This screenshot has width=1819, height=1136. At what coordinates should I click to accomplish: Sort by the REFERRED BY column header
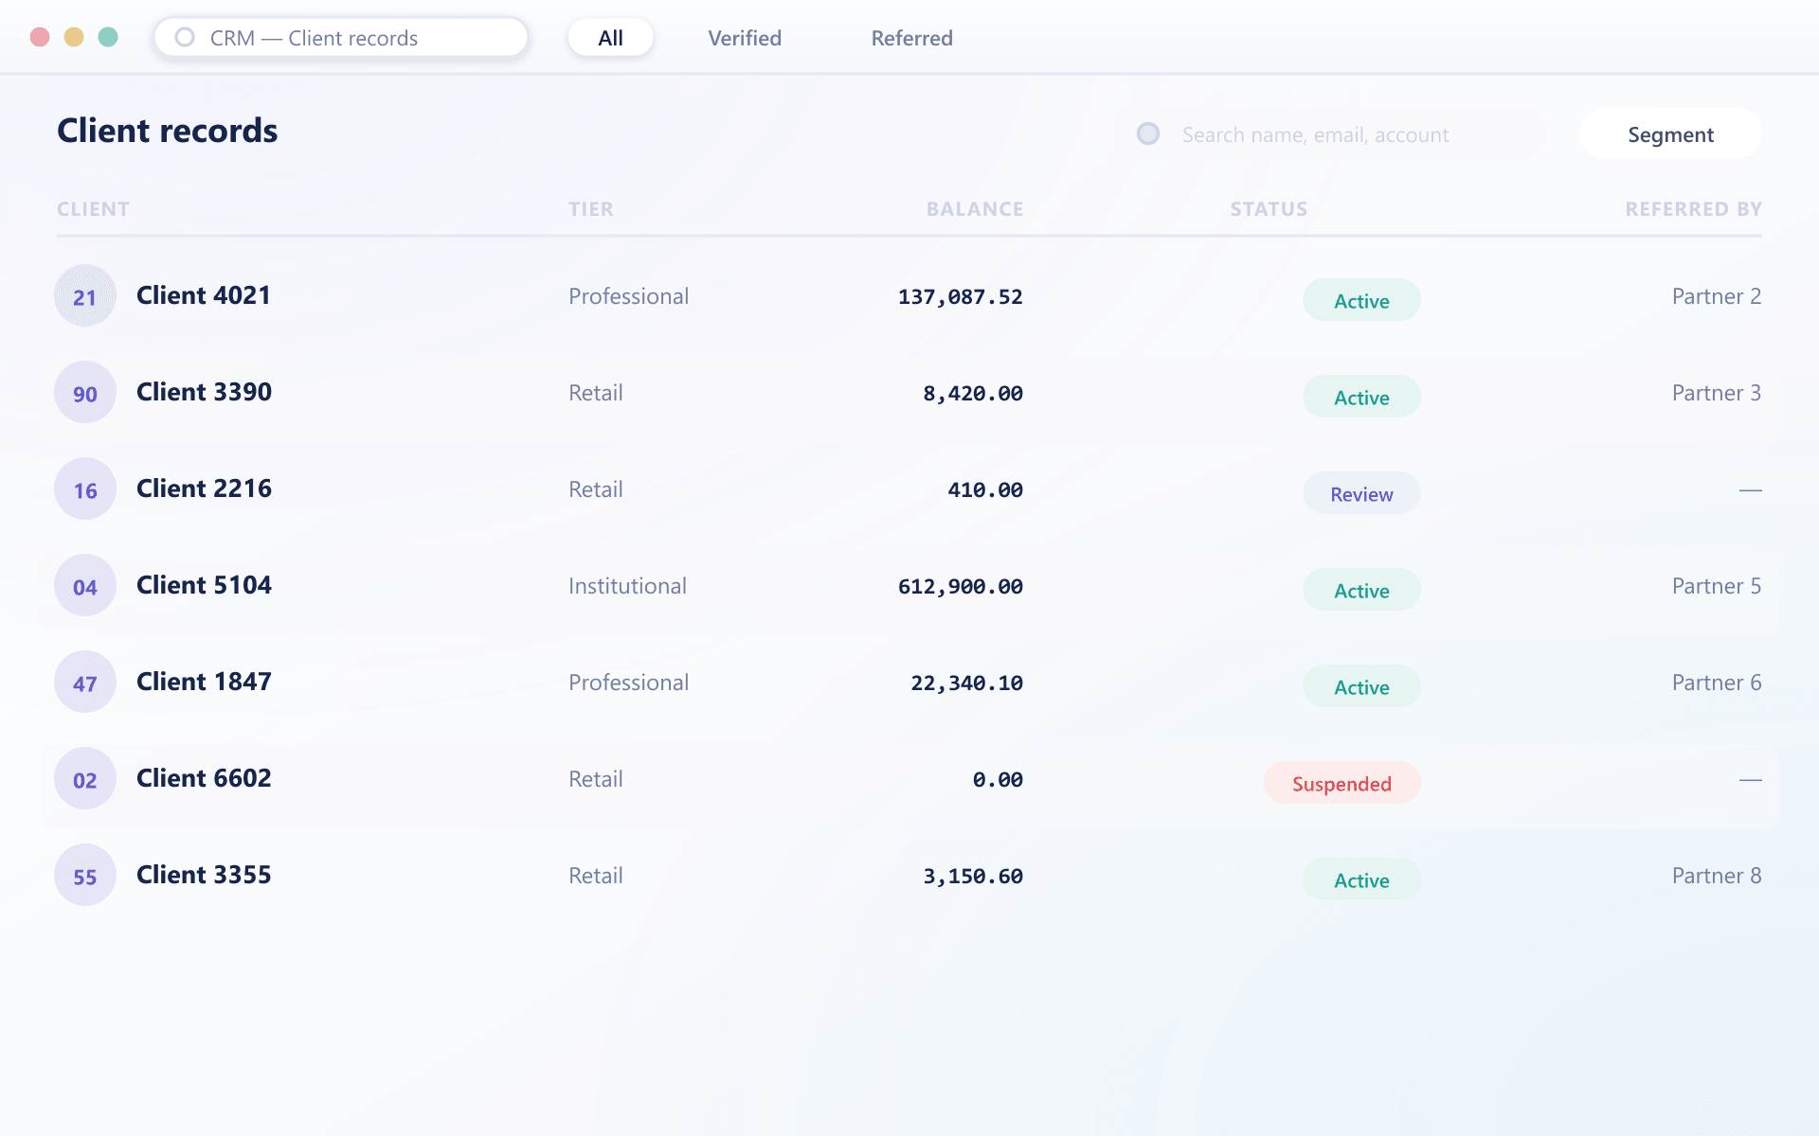coord(1694,209)
